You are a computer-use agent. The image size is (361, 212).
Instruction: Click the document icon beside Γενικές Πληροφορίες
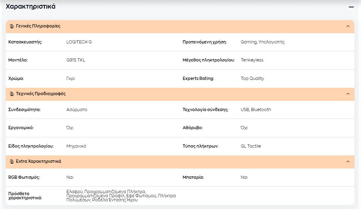click(12, 27)
